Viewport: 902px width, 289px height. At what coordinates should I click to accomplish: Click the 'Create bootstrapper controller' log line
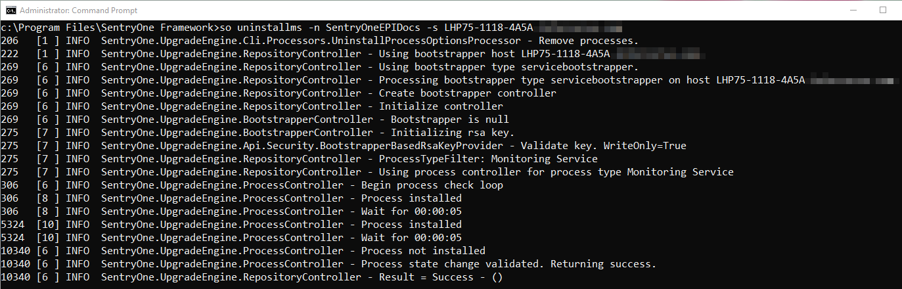tap(467, 93)
